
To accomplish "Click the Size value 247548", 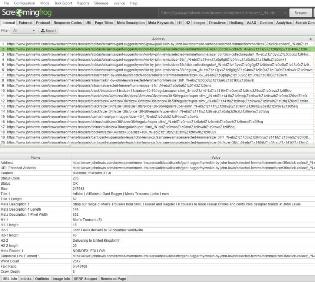I will pyautogui.click(x=78, y=188).
